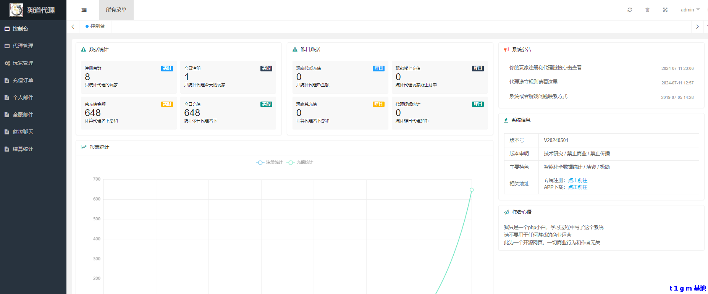Image resolution: width=708 pixels, height=294 pixels.
Task: Toggle the 注册统计 chart legend series
Action: (x=269, y=162)
